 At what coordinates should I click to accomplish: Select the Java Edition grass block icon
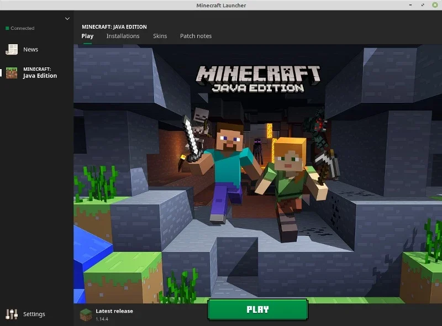(12, 73)
